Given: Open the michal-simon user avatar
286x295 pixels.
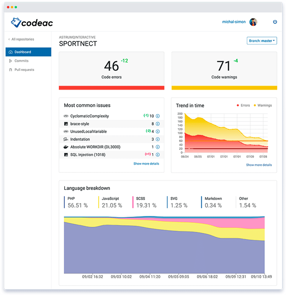Looking at the screenshot, I should [253, 22].
